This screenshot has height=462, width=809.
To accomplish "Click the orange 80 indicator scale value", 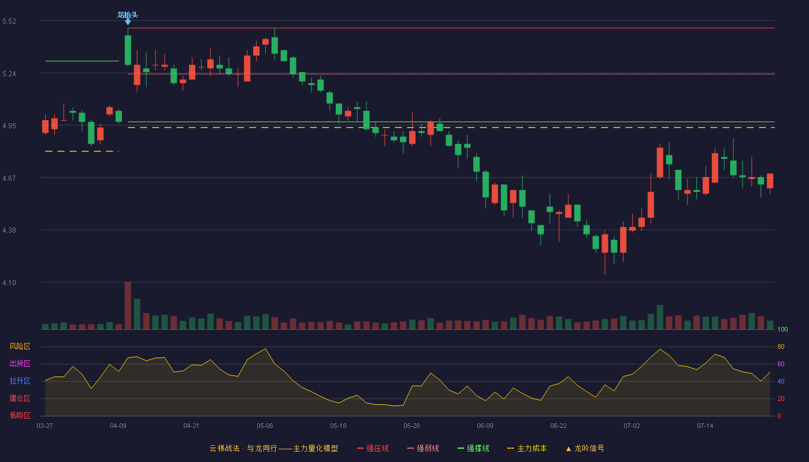I will tap(781, 346).
